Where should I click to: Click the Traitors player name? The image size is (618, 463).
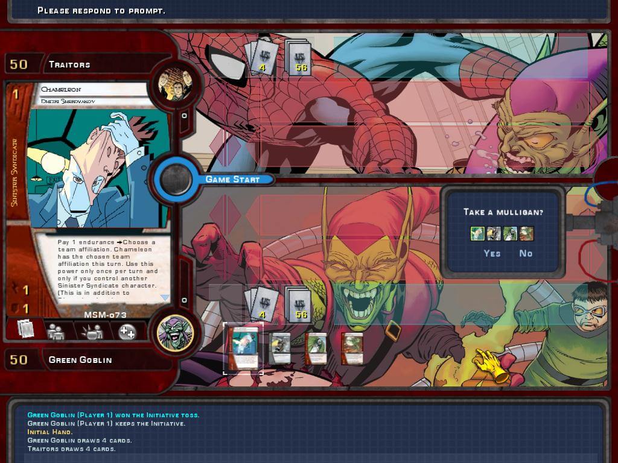coord(69,65)
